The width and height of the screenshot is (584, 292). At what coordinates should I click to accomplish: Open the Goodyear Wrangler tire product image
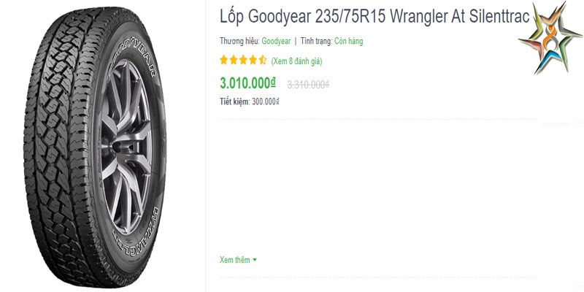pos(95,146)
